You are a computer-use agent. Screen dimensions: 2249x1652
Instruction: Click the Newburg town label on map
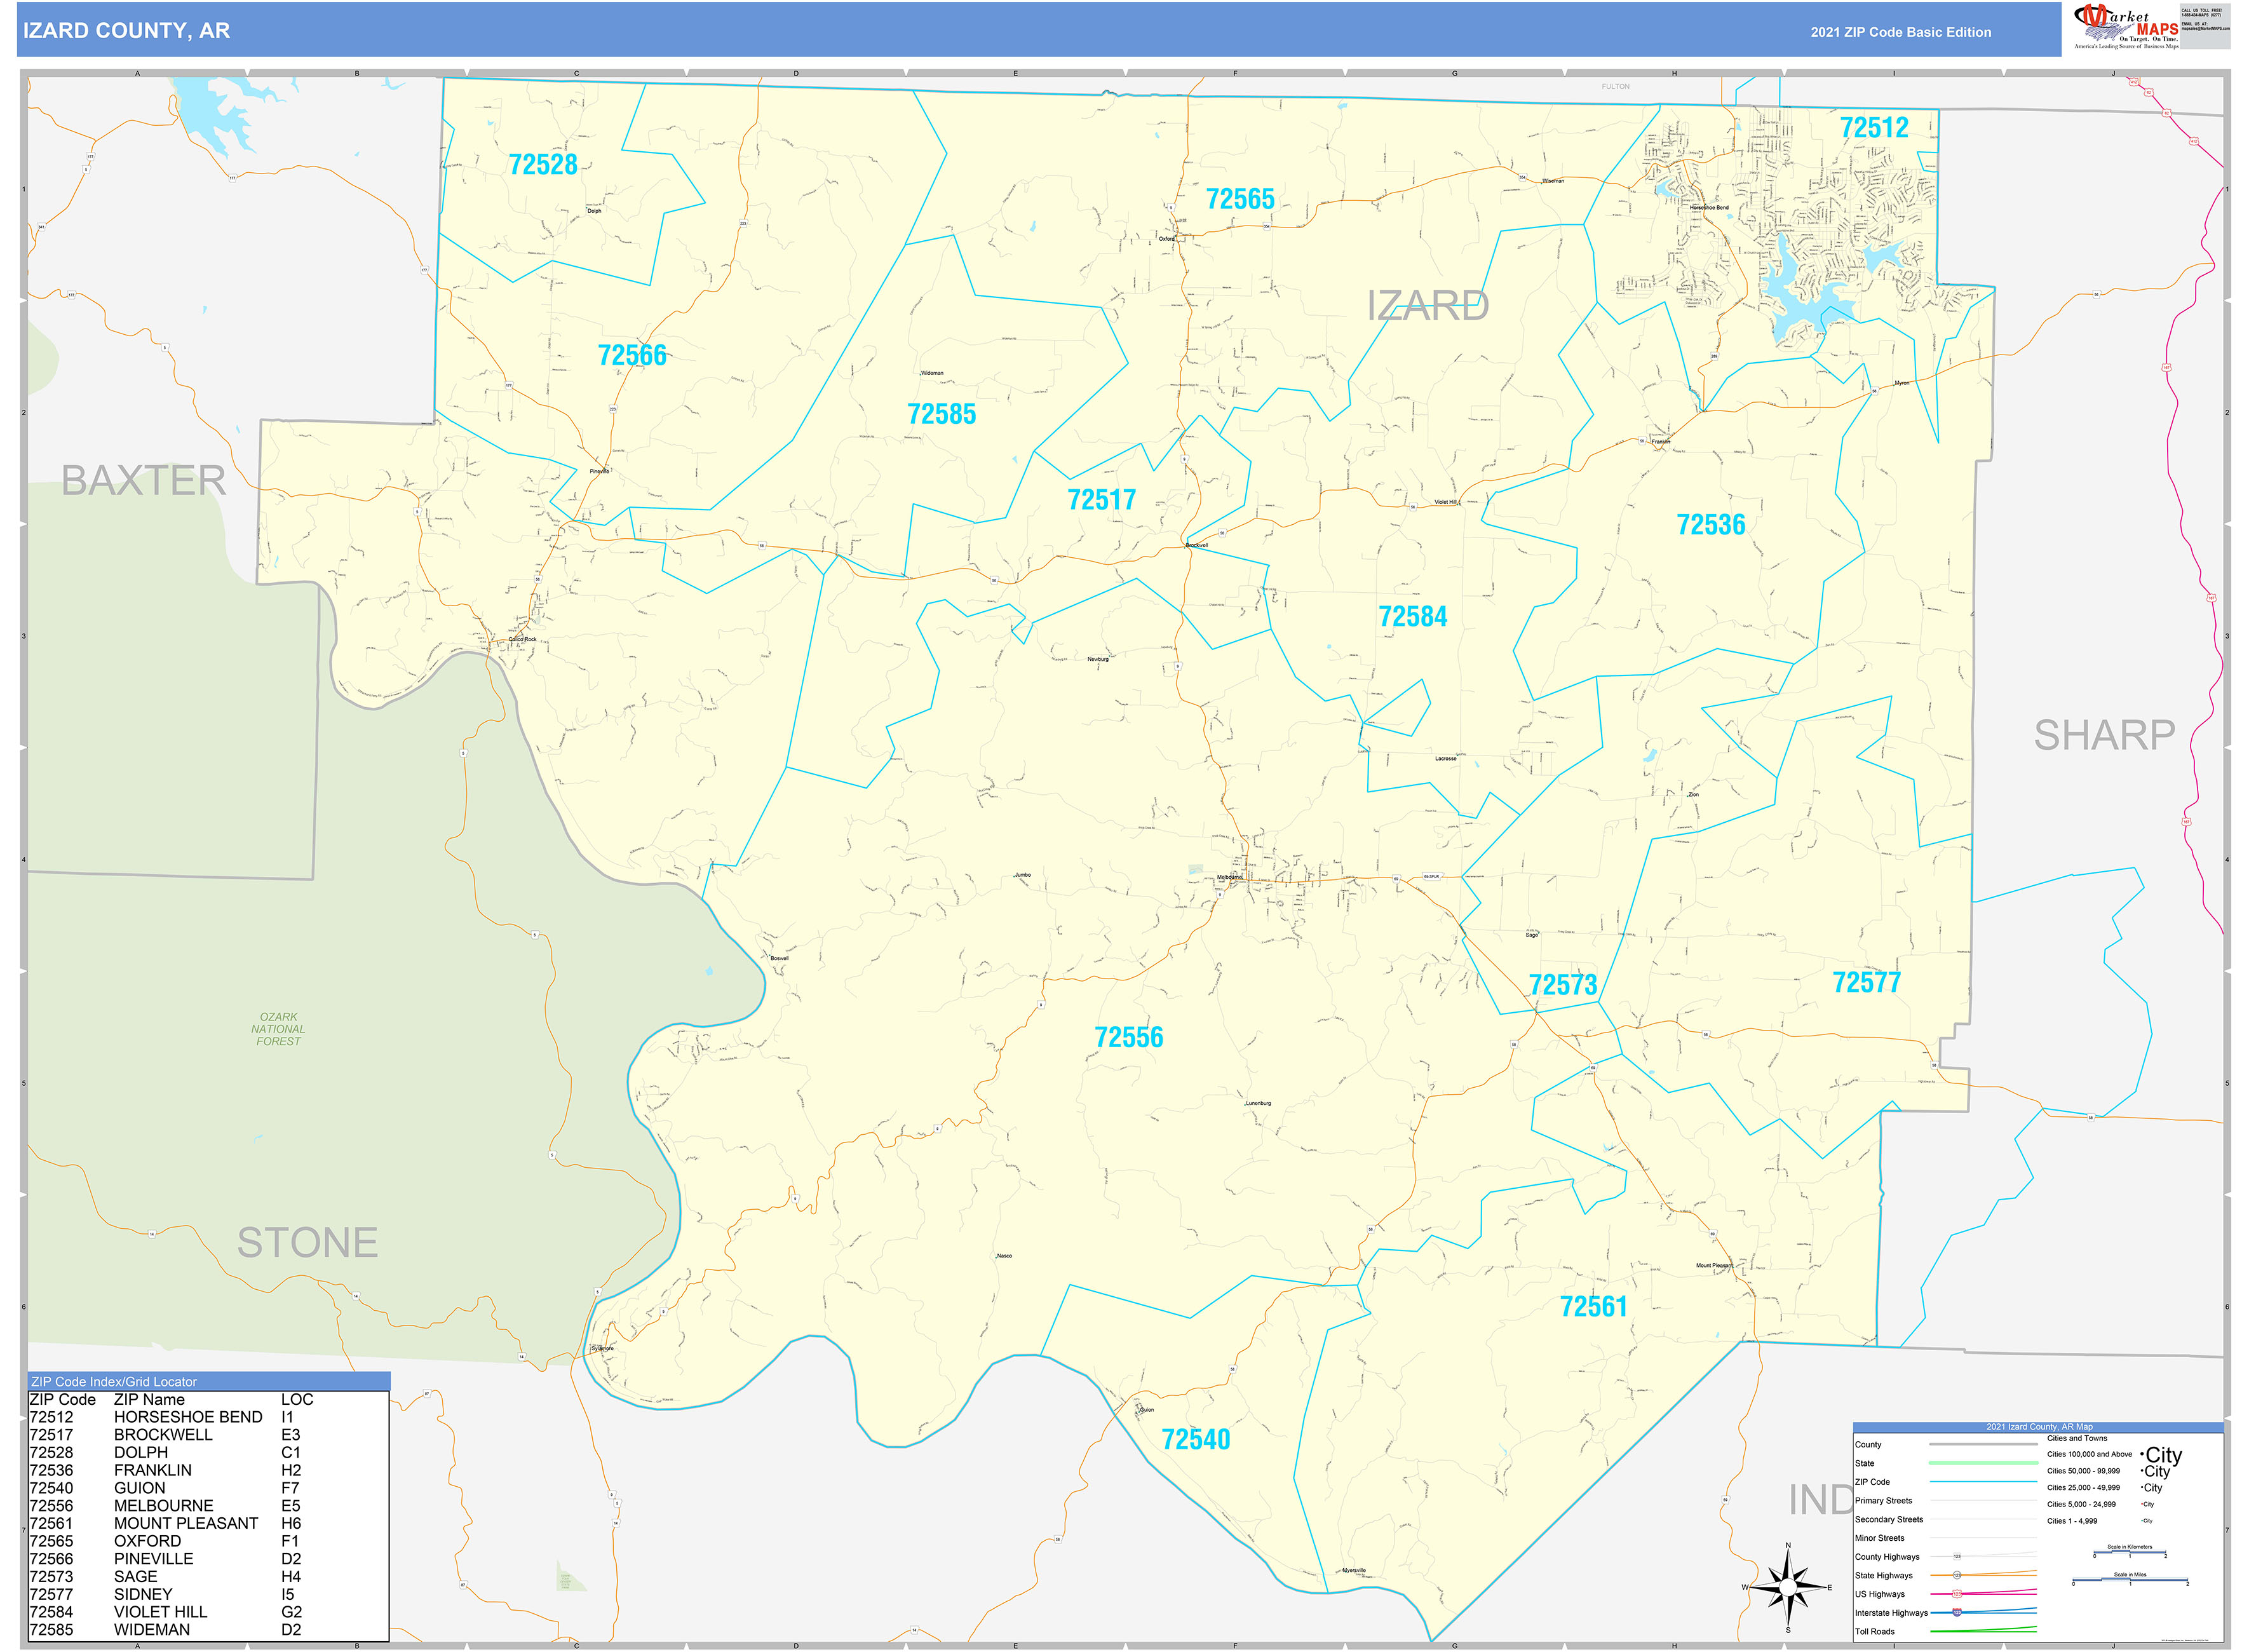point(1097,659)
